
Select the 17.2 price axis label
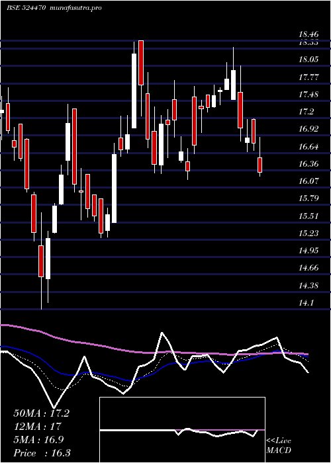point(307,112)
